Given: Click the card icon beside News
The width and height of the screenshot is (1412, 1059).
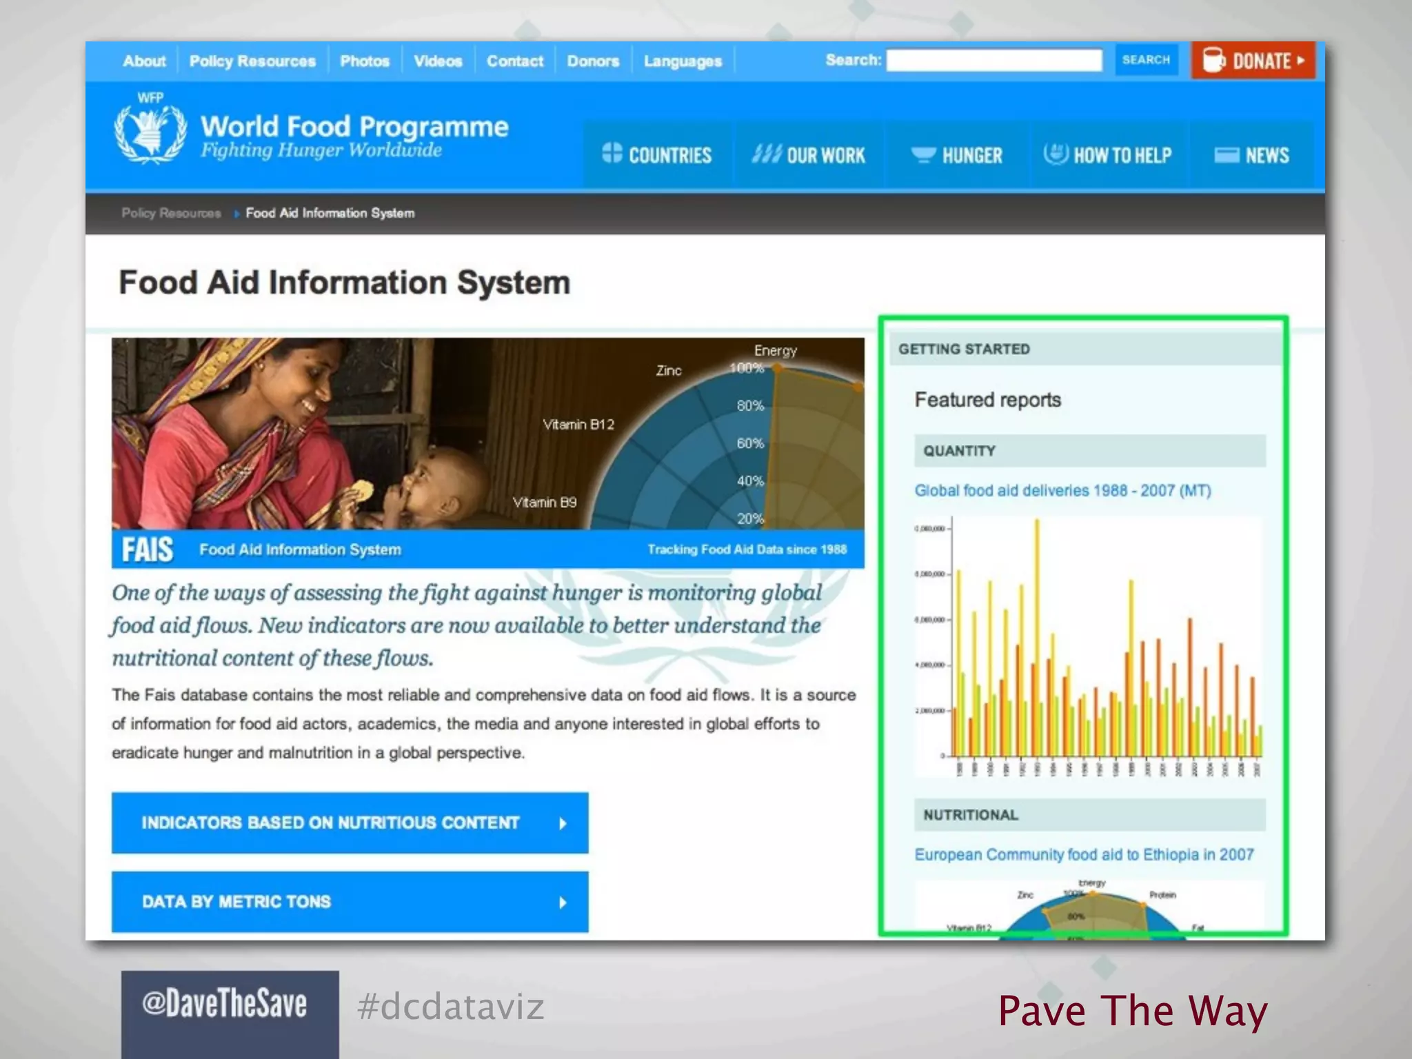Looking at the screenshot, I should tap(1227, 154).
